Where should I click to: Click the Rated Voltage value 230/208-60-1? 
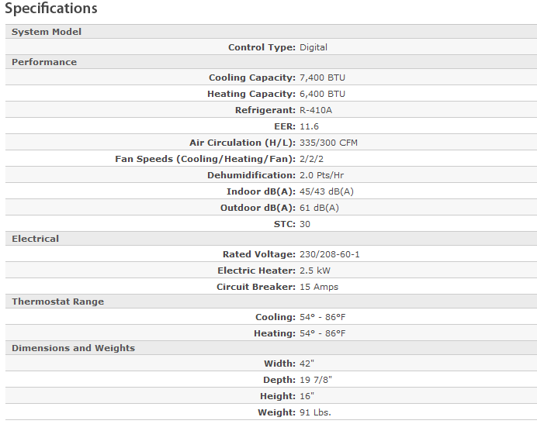pos(330,254)
